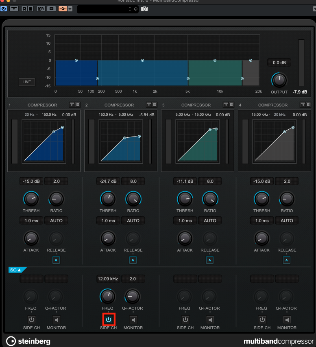
Task: Click band 2 gain value -5.81 dB
Action: (146, 115)
